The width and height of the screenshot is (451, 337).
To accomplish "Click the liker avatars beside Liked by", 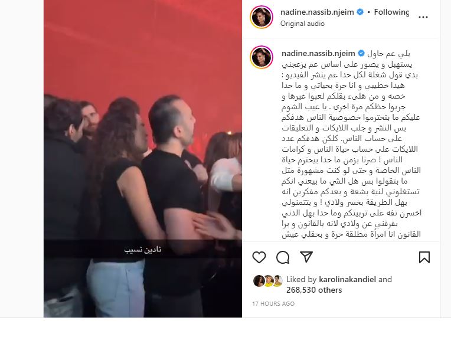I will point(268,281).
